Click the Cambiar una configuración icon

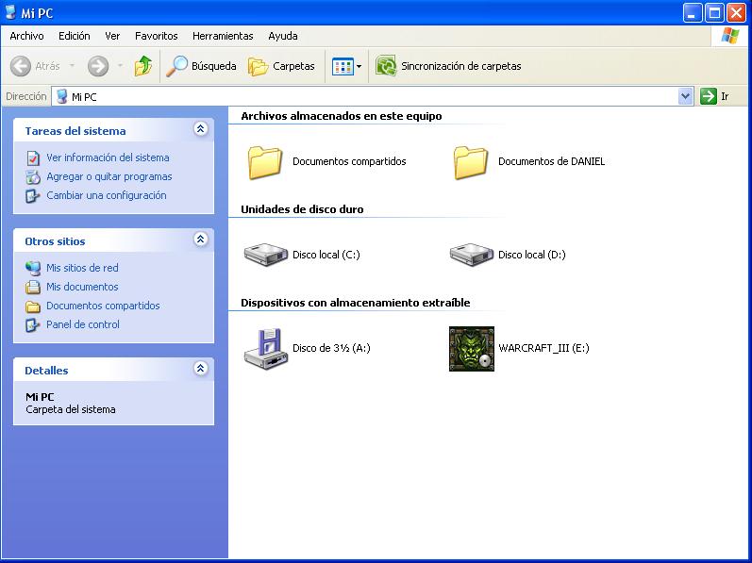pyautogui.click(x=33, y=195)
